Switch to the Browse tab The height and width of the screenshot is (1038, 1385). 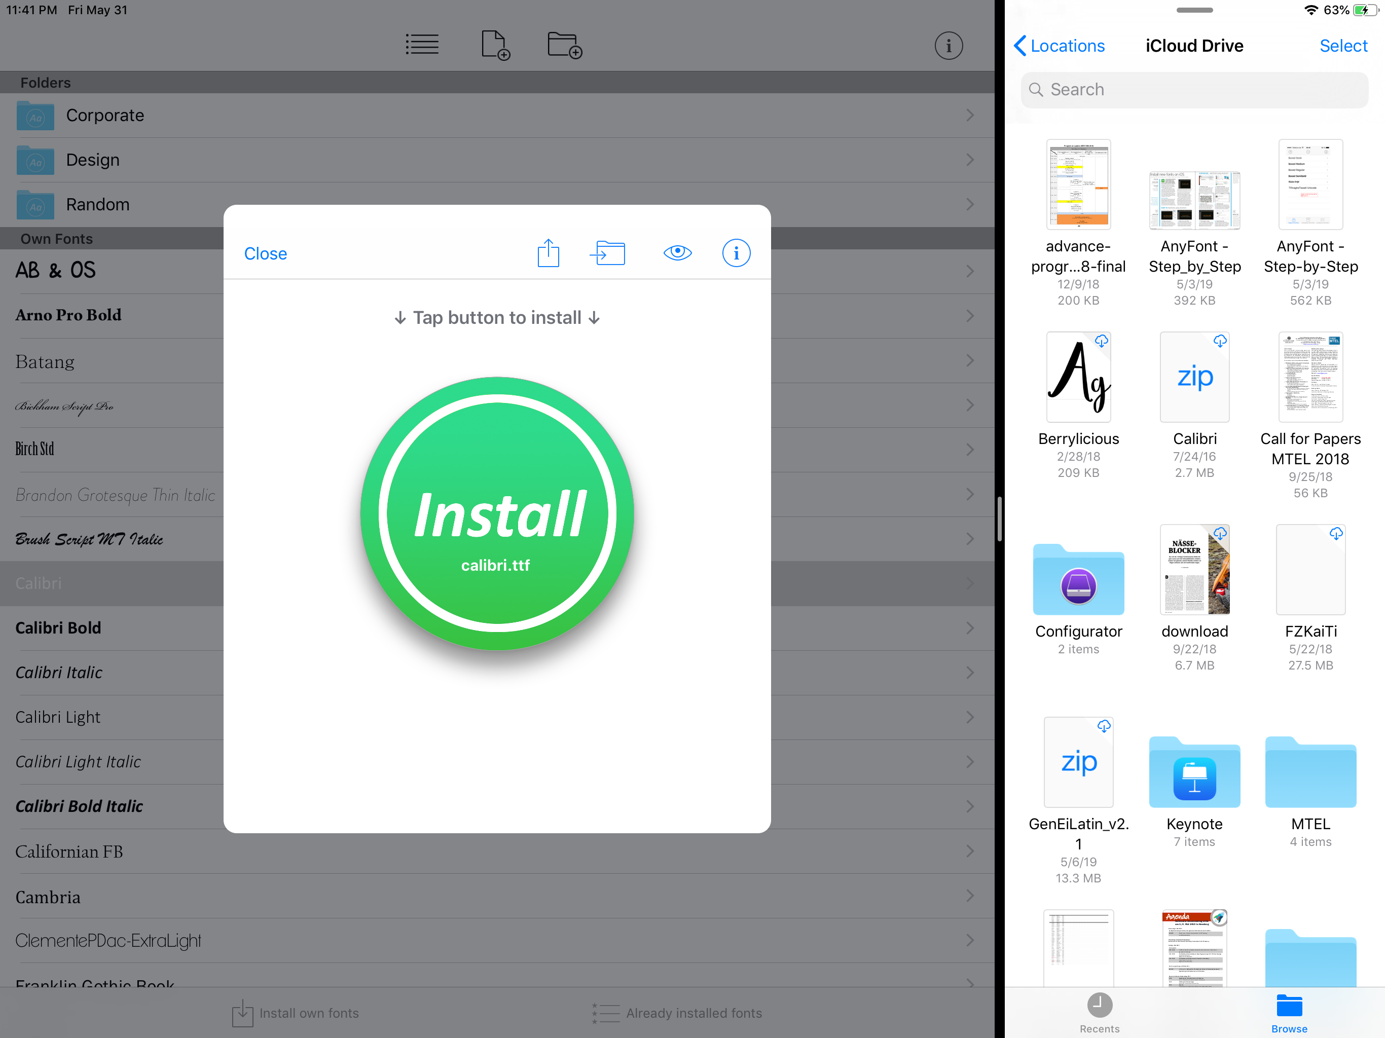pos(1289,1012)
